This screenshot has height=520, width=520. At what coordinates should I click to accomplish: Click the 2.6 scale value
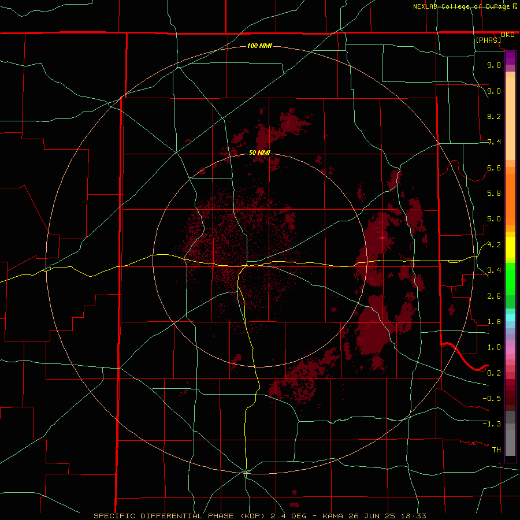click(494, 296)
